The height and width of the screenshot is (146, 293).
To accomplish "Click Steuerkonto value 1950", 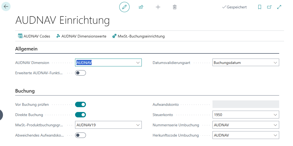I will pyautogui.click(x=218, y=115).
